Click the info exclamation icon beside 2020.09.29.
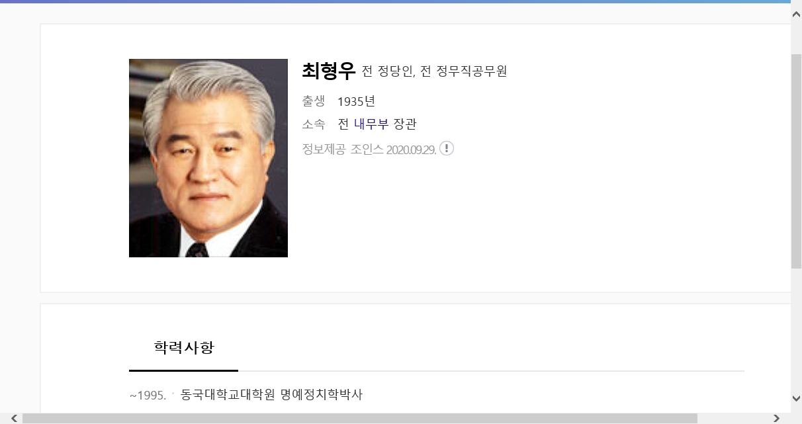The image size is (802, 424). coord(447,148)
